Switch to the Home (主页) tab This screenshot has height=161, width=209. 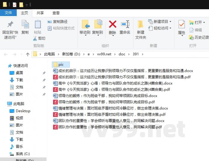pos(24,13)
